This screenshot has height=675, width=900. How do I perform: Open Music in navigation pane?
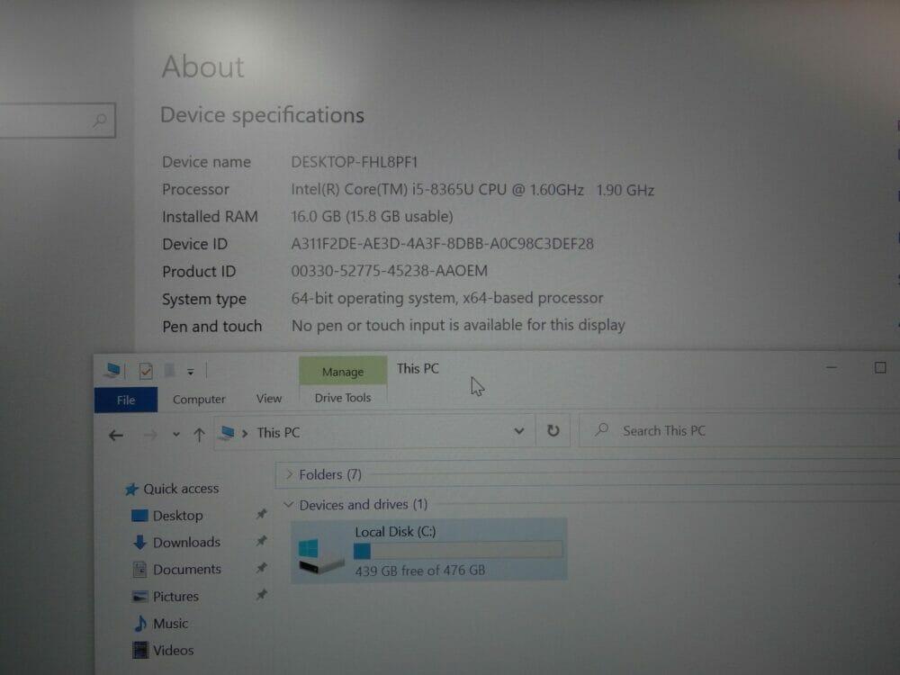(170, 624)
